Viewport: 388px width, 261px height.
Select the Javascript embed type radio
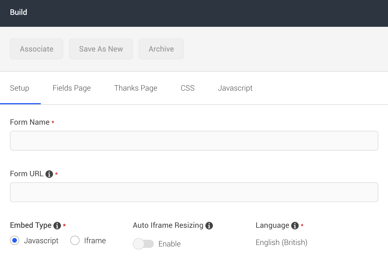click(x=15, y=241)
